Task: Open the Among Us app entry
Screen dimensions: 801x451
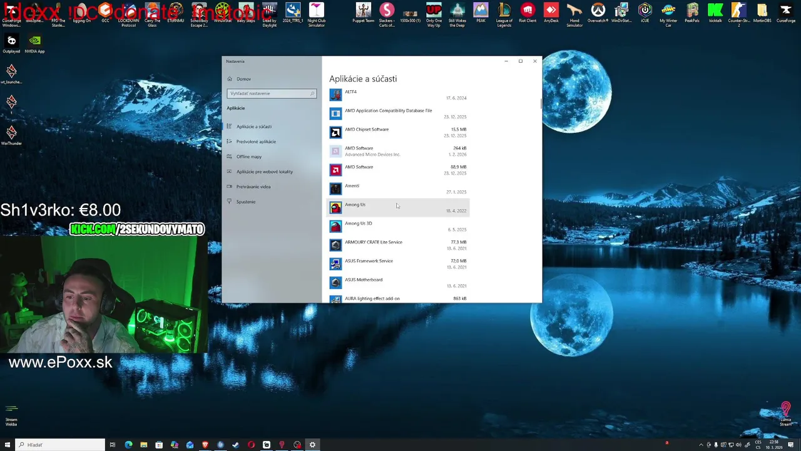Action: (398, 207)
